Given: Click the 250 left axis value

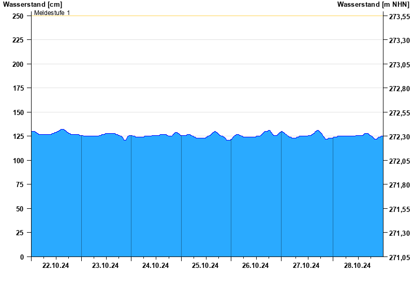Looking at the screenshot, I should (18, 16).
